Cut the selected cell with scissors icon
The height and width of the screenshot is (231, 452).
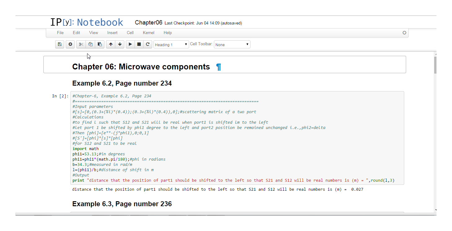[81, 44]
